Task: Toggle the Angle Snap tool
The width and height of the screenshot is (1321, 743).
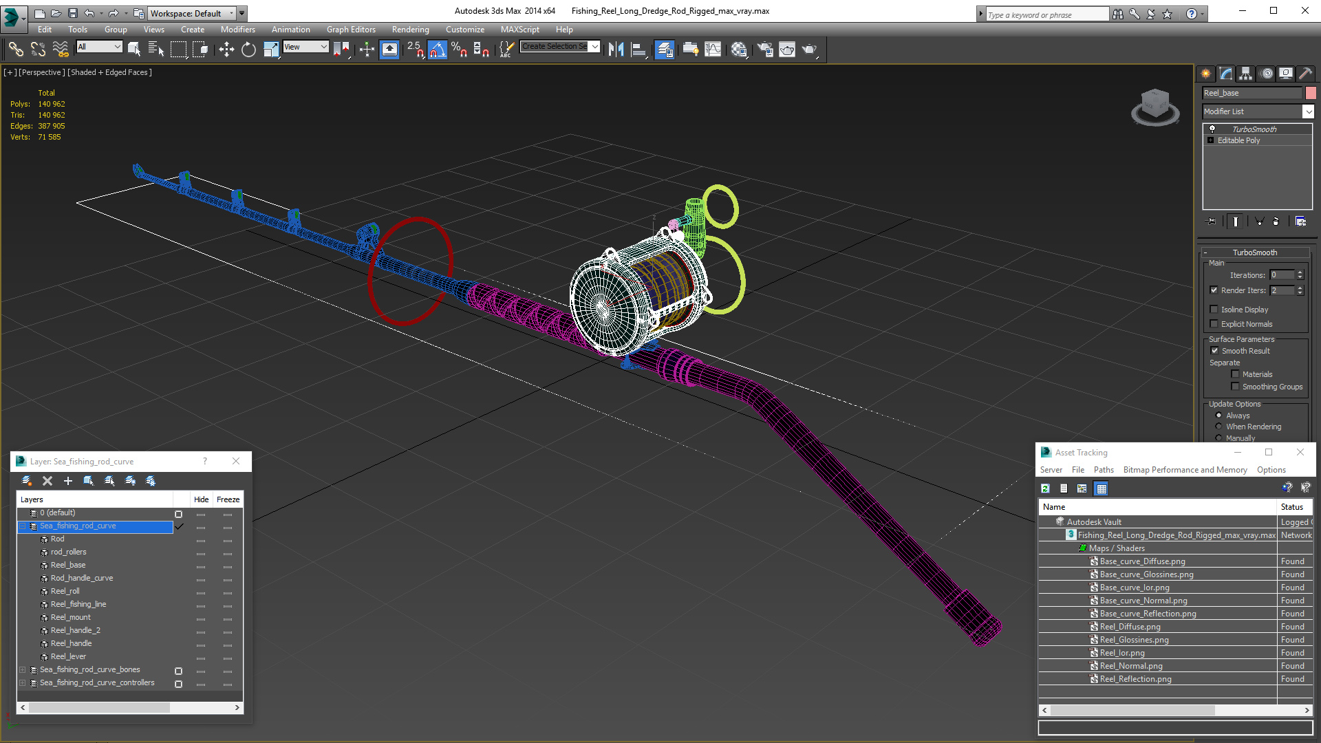Action: click(437, 49)
